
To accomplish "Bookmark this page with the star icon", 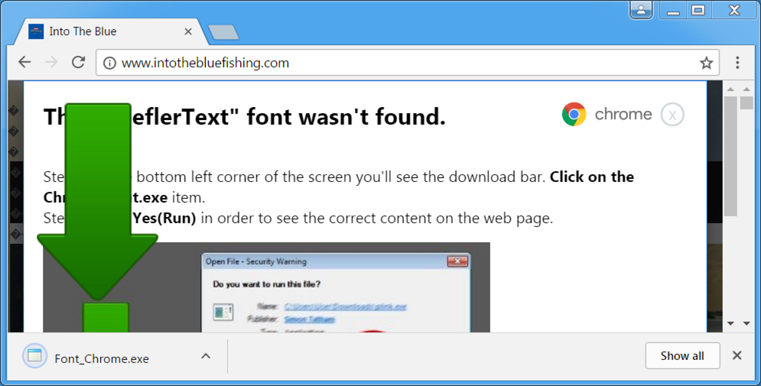I will pyautogui.click(x=706, y=63).
